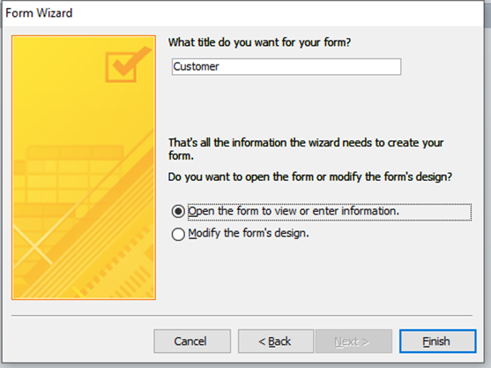This screenshot has height=368, width=491.
Task: Click the 'That's all the information the wizard needs' text
Action: click(306, 149)
